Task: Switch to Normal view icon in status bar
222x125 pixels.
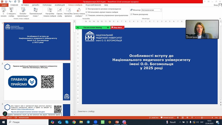Action: tap(178, 117)
